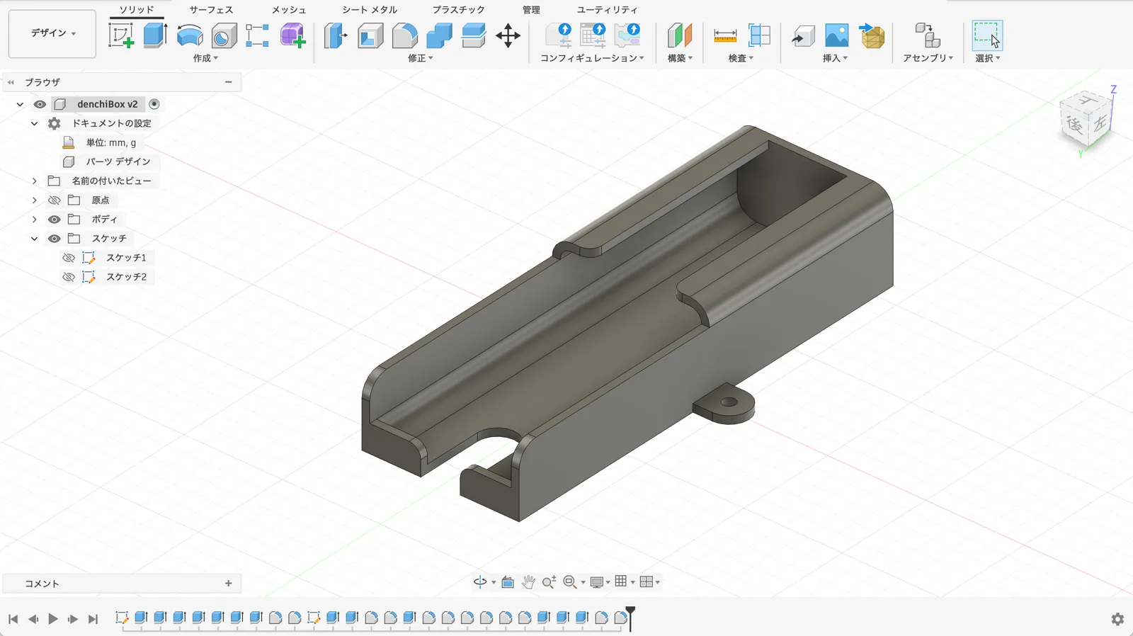Activate the Revolve tool
The width and height of the screenshot is (1133, 636).
pyautogui.click(x=190, y=35)
